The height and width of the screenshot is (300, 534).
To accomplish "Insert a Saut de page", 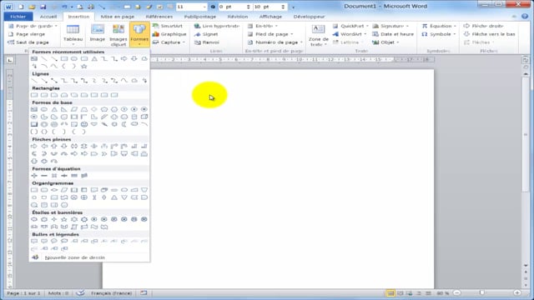I will pyautogui.click(x=28, y=42).
